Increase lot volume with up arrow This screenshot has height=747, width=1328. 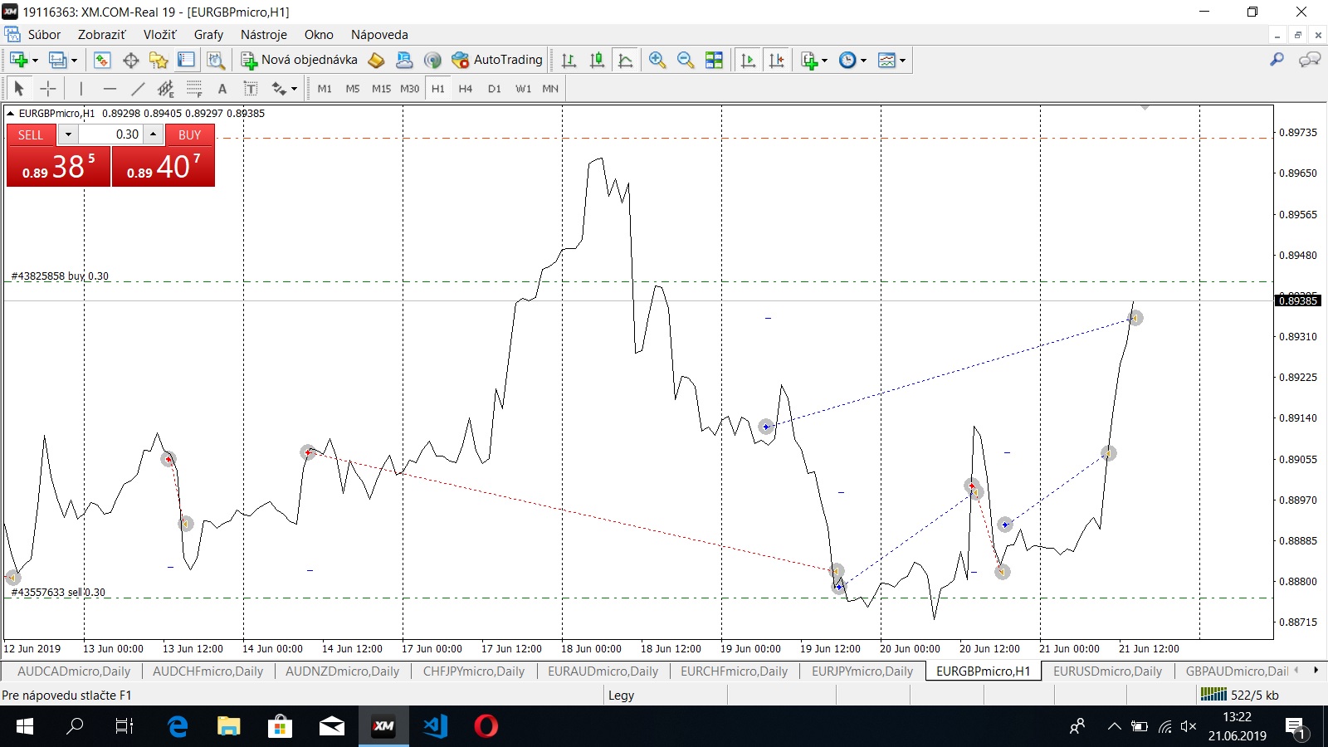153,134
